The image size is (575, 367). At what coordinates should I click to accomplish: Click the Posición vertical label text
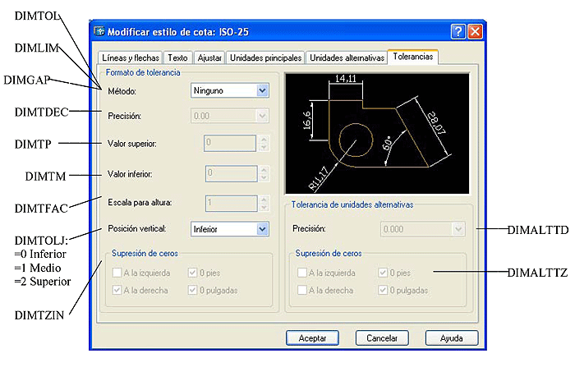pos(137,229)
